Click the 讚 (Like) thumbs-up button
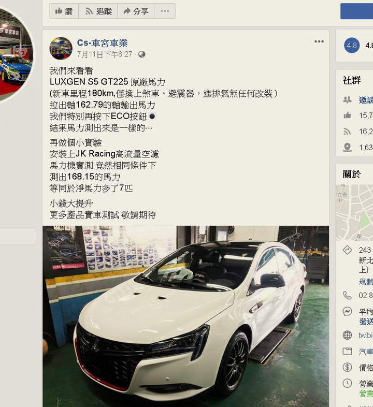This screenshot has width=373, height=407. point(64,11)
